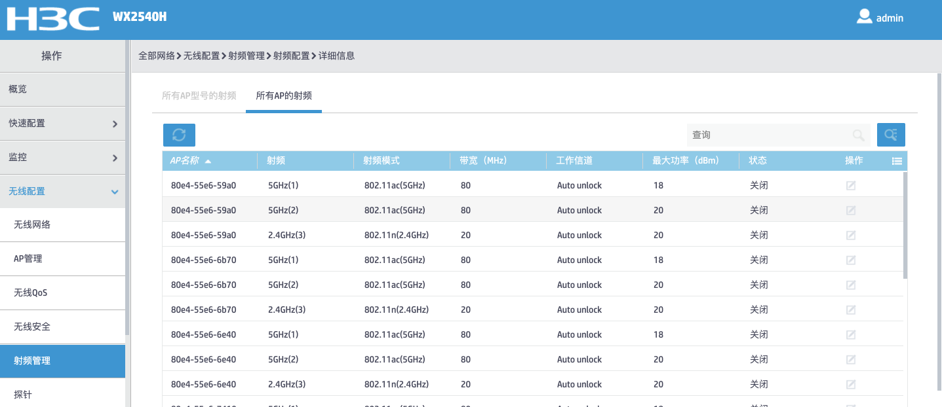Open 无线QoS submenu item
942x407 pixels.
pyautogui.click(x=62, y=293)
